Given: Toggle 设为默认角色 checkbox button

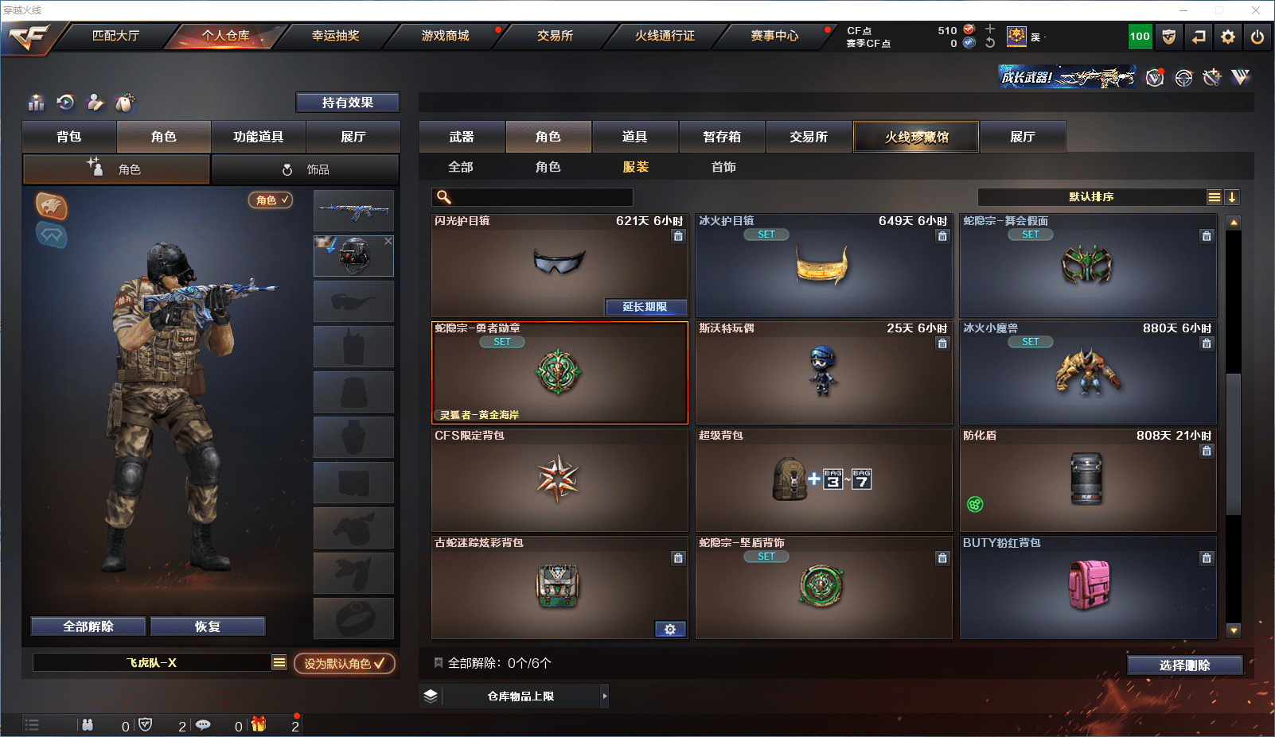Looking at the screenshot, I should coord(345,663).
